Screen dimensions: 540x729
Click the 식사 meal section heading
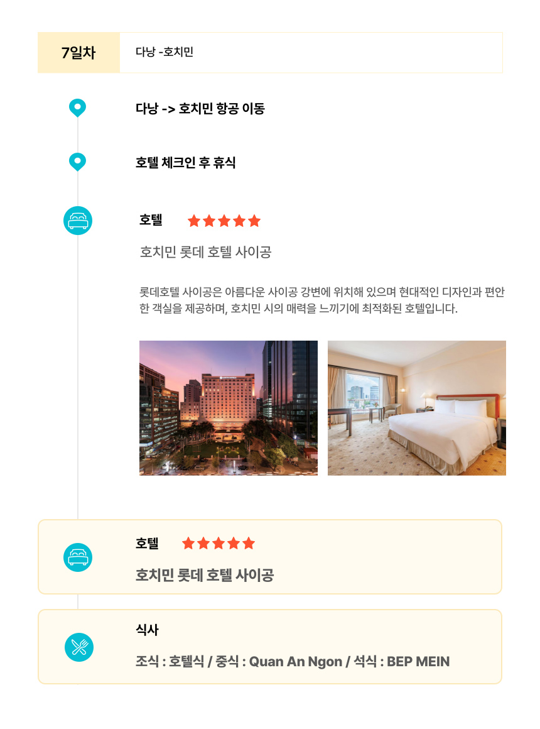pos(147,630)
